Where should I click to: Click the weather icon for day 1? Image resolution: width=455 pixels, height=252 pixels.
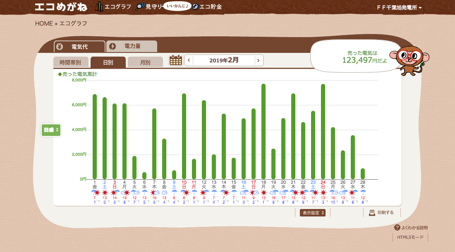(95, 193)
